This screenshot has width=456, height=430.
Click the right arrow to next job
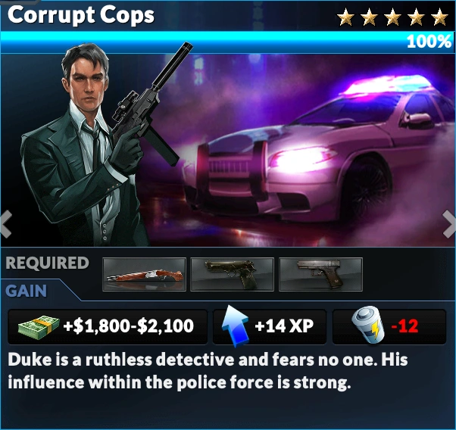tap(449, 224)
